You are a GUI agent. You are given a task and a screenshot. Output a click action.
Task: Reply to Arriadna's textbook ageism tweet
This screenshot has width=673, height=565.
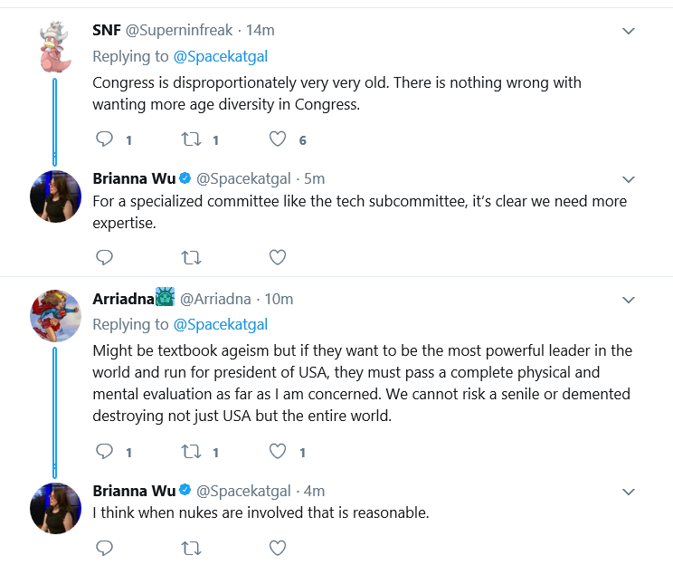104,452
